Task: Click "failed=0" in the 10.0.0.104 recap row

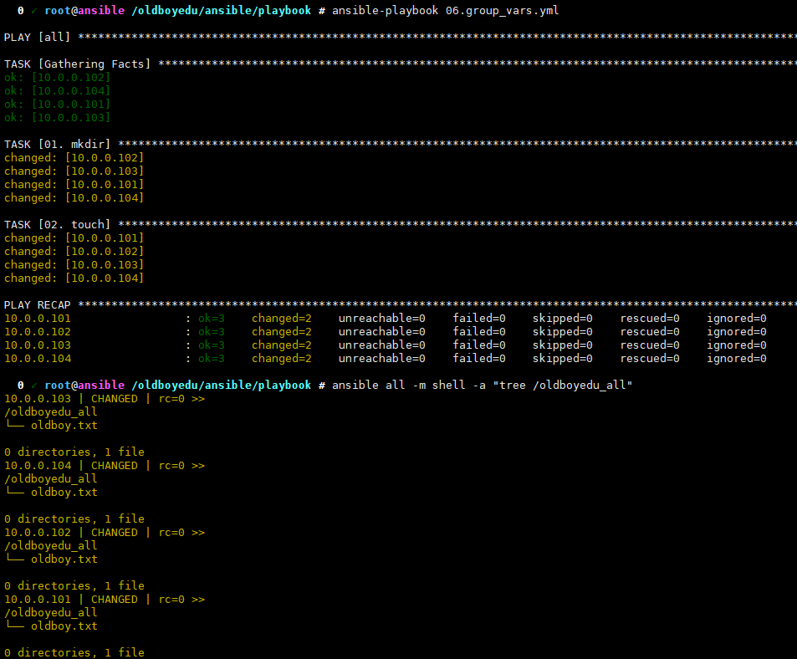Action: [479, 358]
